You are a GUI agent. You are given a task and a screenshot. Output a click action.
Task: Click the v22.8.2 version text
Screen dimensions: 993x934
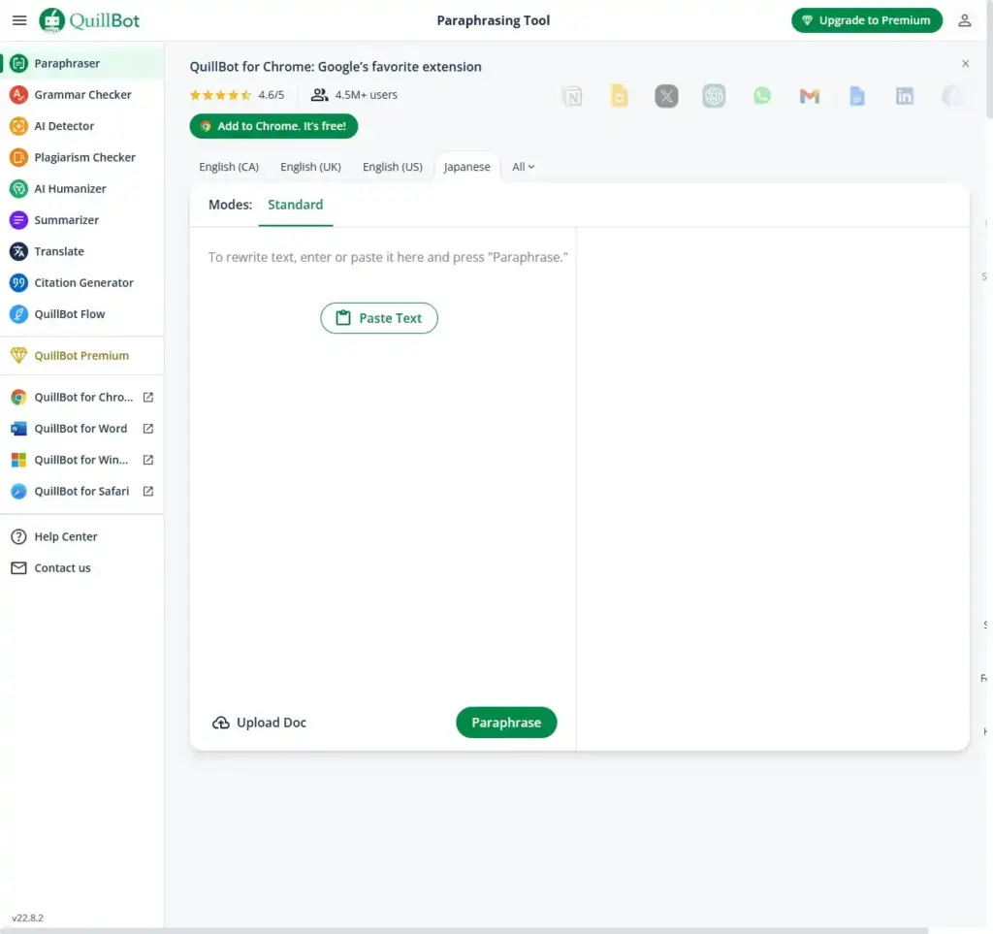click(x=28, y=918)
